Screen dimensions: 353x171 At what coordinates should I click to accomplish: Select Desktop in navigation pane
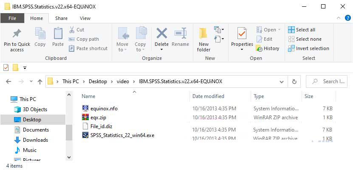coord(33,120)
